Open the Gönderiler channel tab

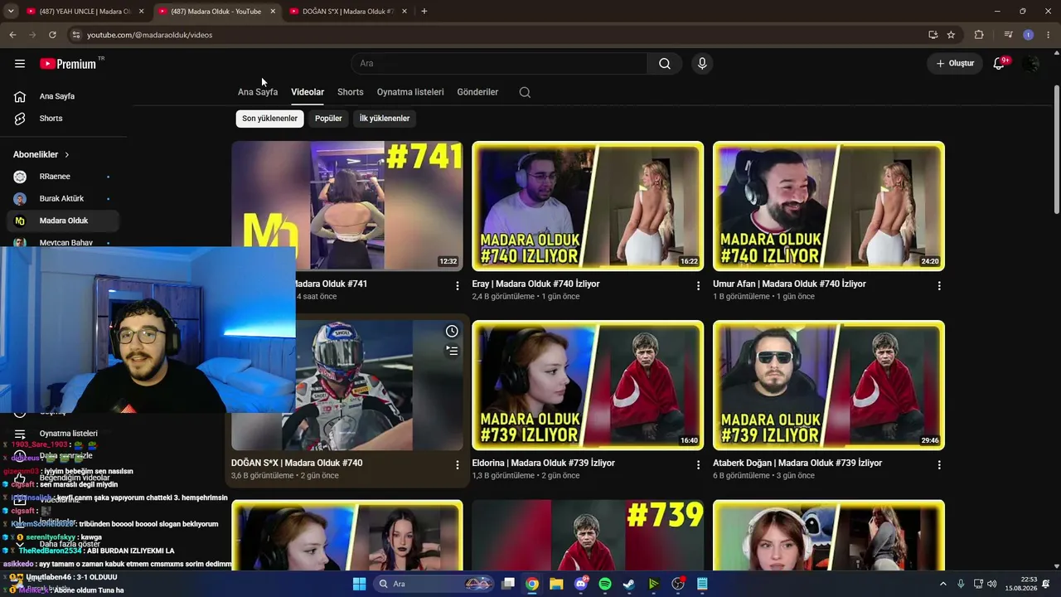[477, 92]
